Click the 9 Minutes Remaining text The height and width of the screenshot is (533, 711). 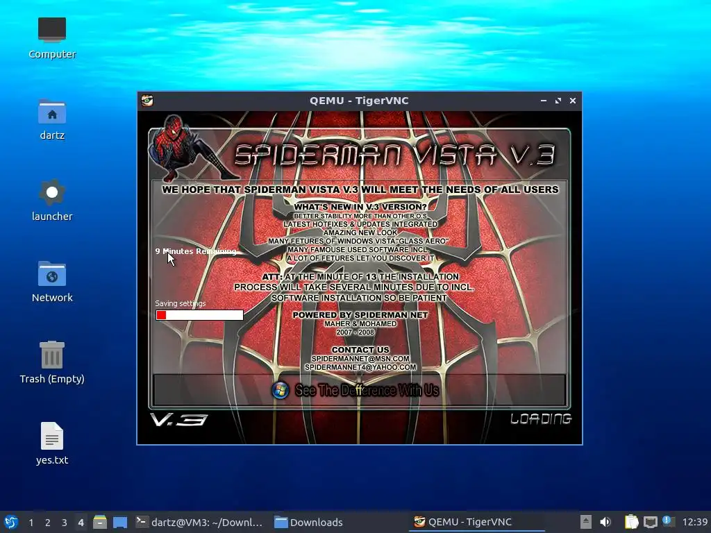(x=196, y=251)
